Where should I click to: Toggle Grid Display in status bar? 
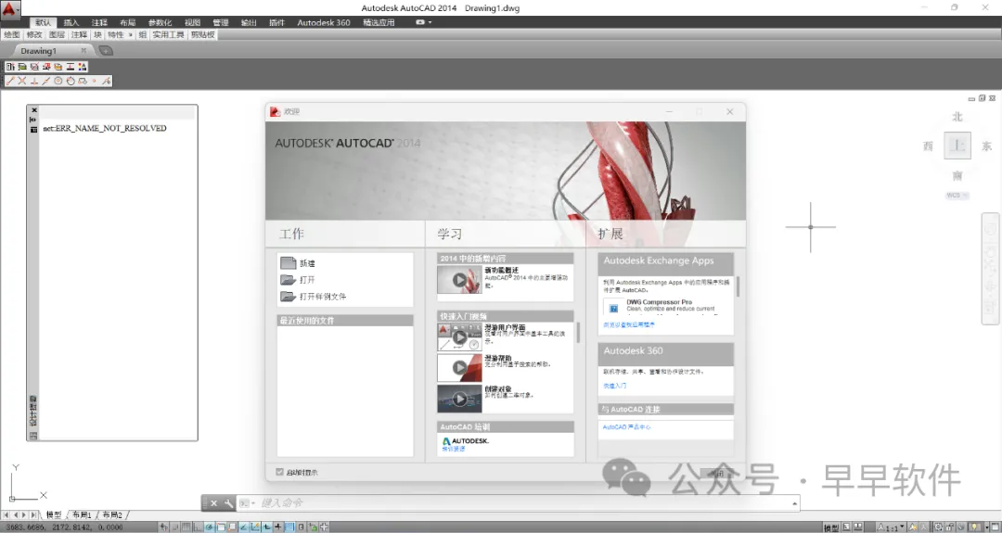186,527
